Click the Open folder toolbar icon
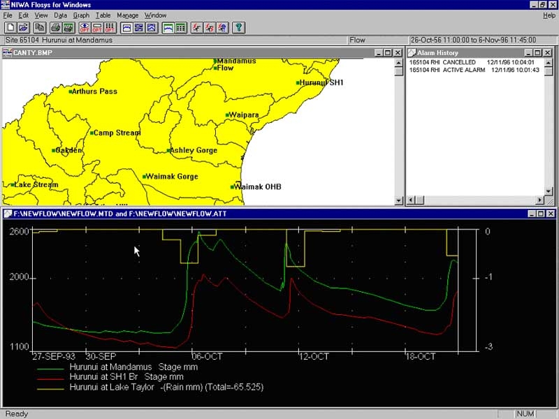 click(x=23, y=28)
